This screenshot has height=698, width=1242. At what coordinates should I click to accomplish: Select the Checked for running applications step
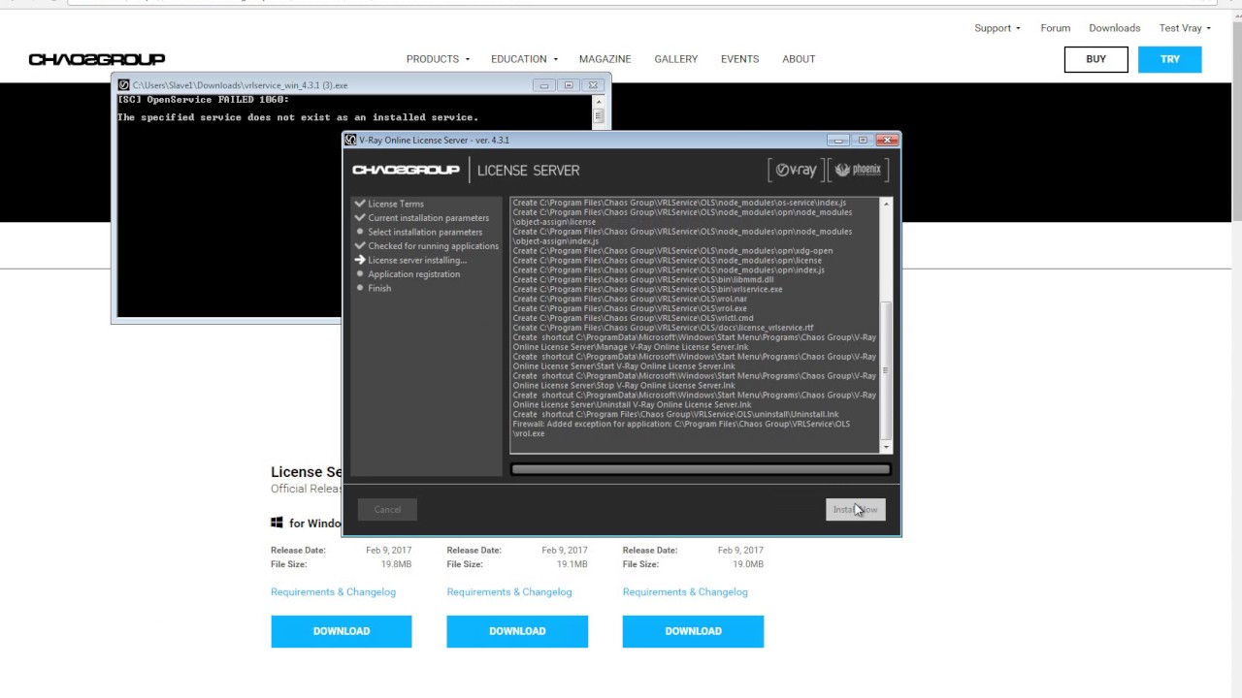point(432,246)
